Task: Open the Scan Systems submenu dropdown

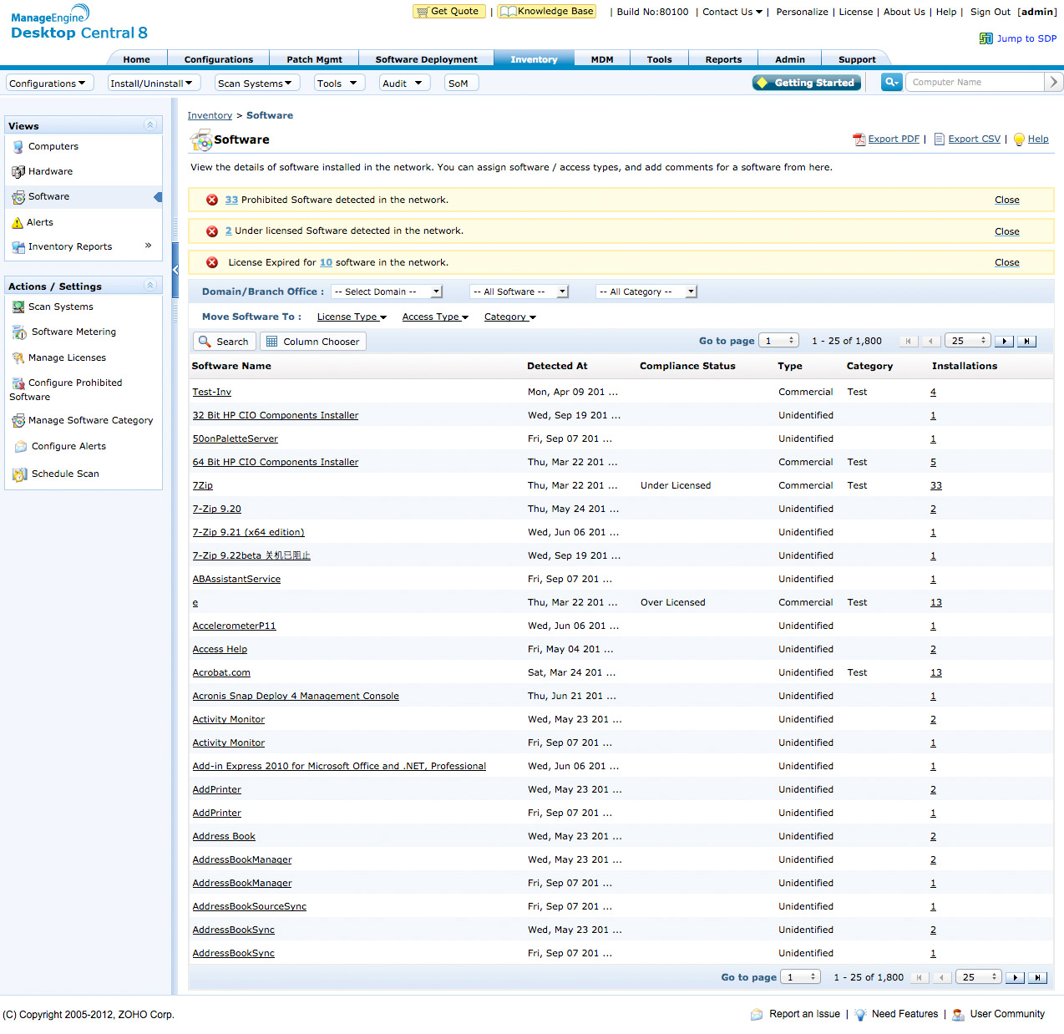Action: pyautogui.click(x=257, y=84)
